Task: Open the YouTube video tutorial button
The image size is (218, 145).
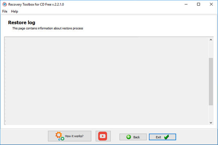Action: click(x=103, y=136)
